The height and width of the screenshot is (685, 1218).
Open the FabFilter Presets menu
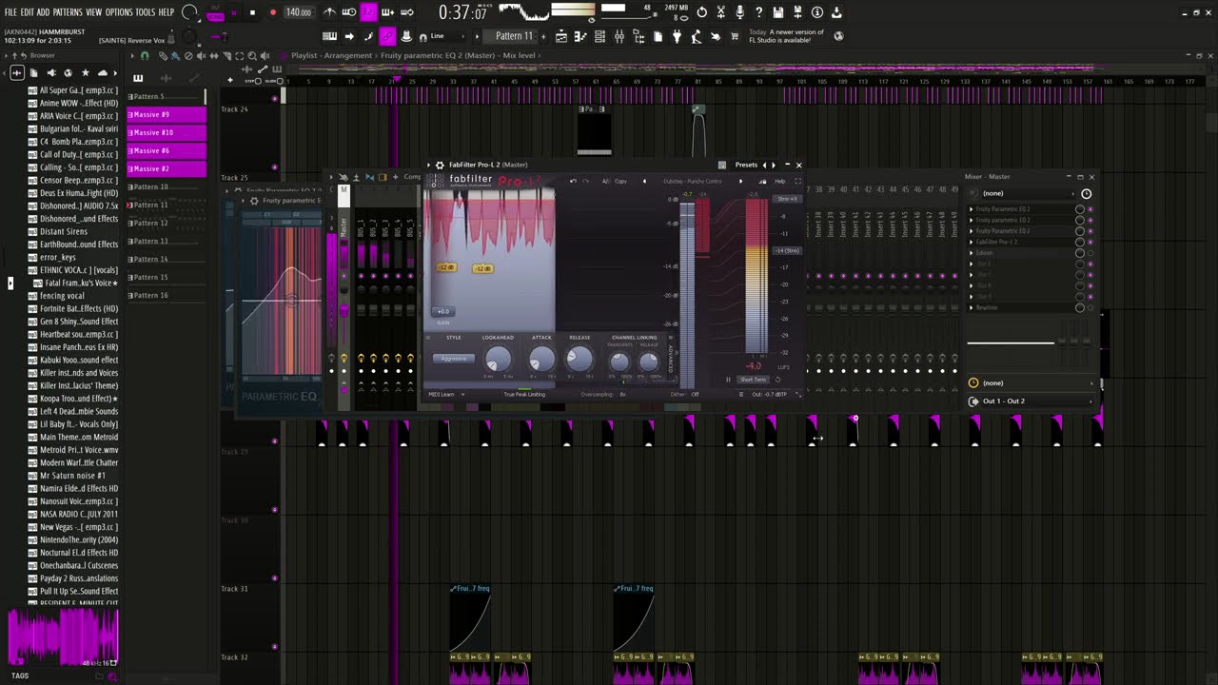746,165
